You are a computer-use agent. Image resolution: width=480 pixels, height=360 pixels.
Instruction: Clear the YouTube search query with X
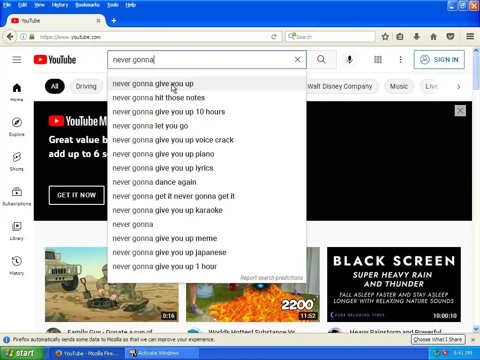click(298, 60)
